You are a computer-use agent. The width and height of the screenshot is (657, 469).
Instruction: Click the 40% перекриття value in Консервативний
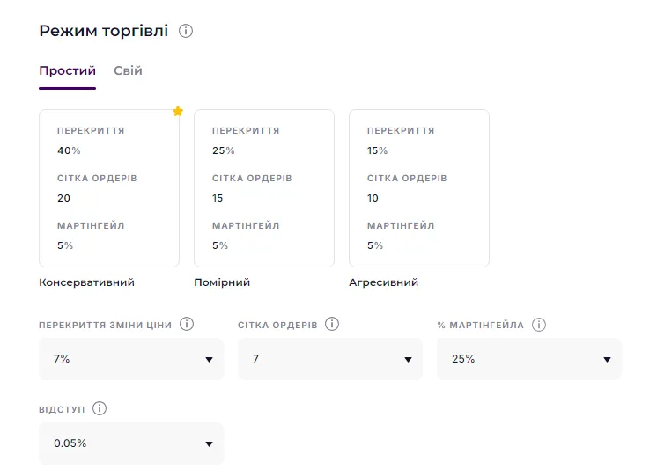[69, 150]
